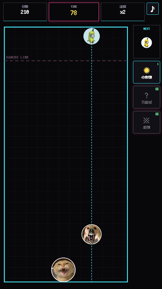Click the wildcard ball text label
The image size is (162, 289).
147,102
